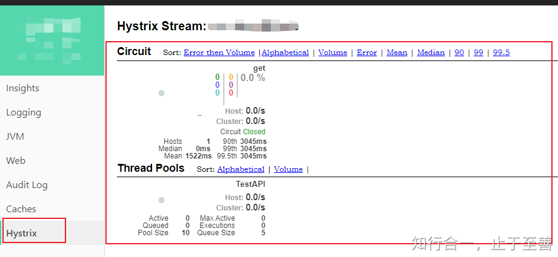This screenshot has height=257, width=558.
Task: Sort thread pools Alphabetical
Action: point(241,169)
